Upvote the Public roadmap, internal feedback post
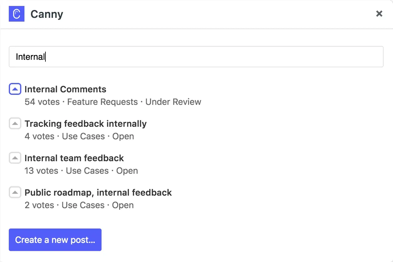 click(x=15, y=192)
